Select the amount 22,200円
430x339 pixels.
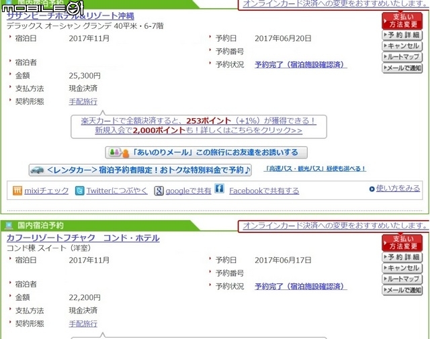coord(85,297)
